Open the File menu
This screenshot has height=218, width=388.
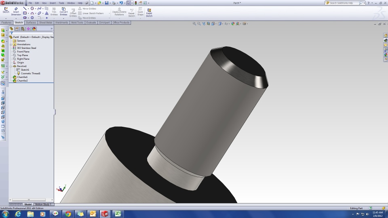(x=30, y=3)
